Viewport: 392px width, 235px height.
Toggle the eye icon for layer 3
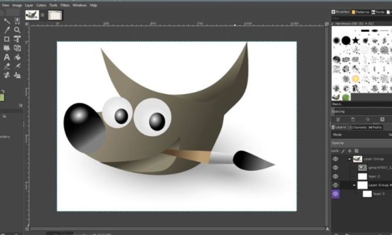pos(336,193)
